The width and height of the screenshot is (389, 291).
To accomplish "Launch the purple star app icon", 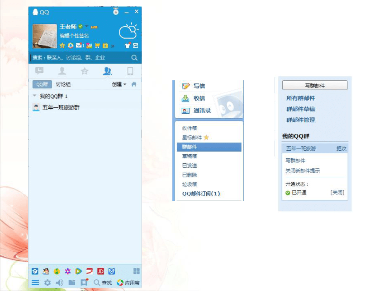I will click(68, 271).
